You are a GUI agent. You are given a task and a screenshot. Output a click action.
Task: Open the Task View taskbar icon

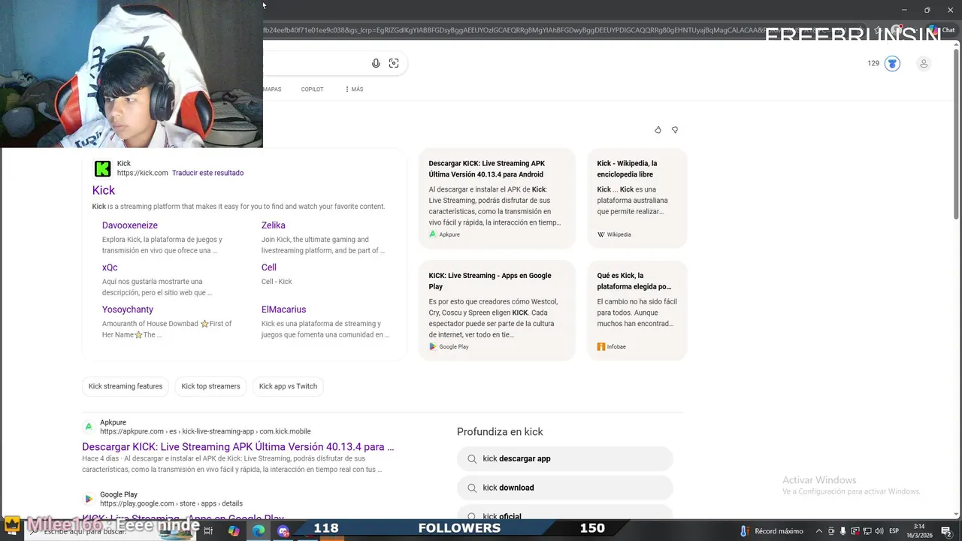pos(208,530)
